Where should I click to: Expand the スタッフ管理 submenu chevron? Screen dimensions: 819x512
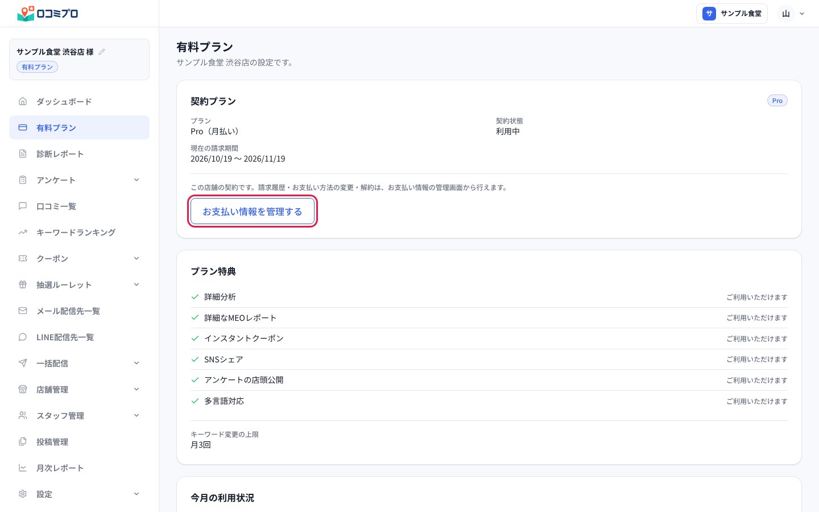(x=136, y=415)
